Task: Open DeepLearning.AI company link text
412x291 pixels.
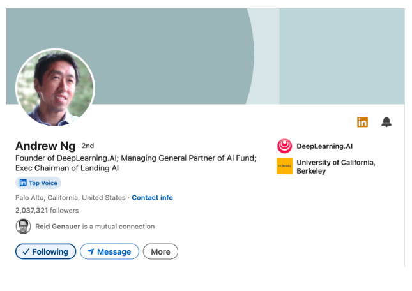Action: (324, 146)
